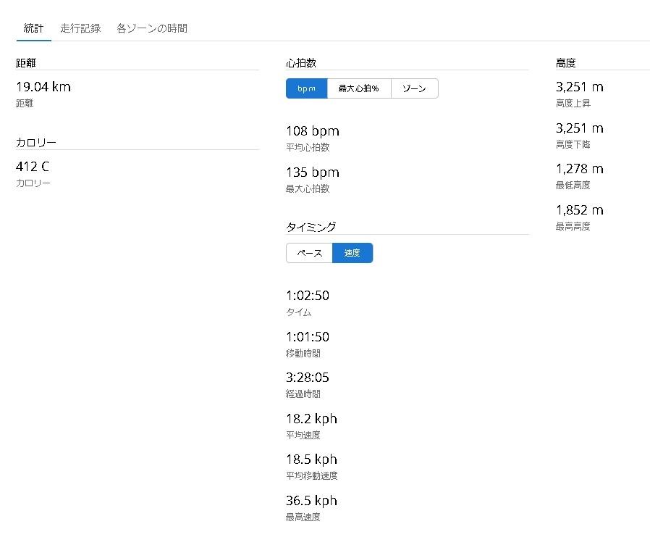
Task: Select the bpm heart rate toggle
Action: click(x=306, y=88)
